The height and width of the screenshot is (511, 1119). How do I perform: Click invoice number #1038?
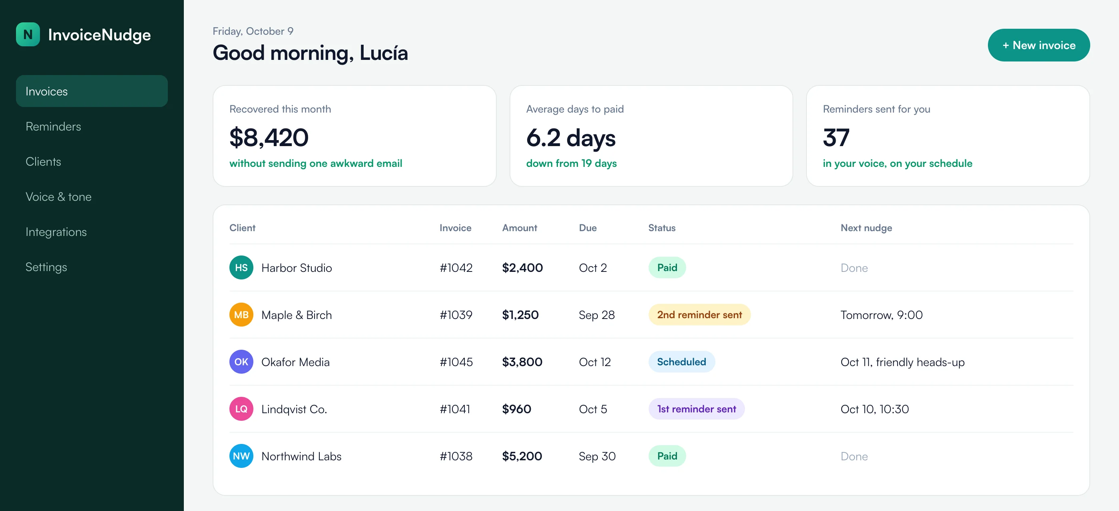[x=456, y=456]
